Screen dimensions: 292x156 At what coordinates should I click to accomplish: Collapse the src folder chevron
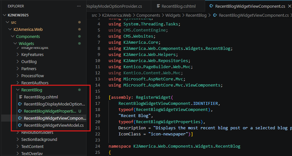[x=7, y=22]
